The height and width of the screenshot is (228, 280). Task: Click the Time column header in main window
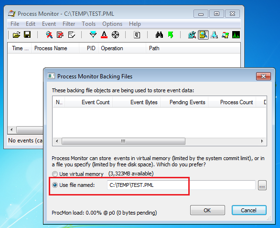[x=20, y=48]
